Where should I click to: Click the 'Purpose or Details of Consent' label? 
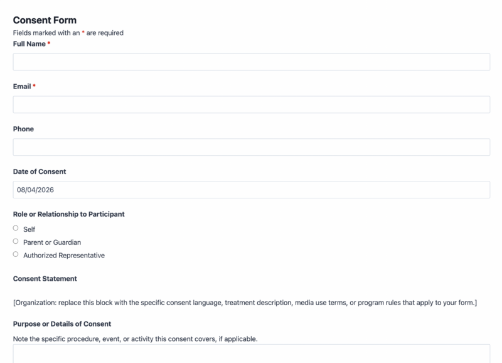point(62,324)
